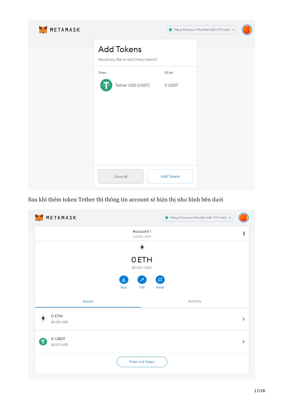Click the USDT icon in assets list

click(x=43, y=342)
